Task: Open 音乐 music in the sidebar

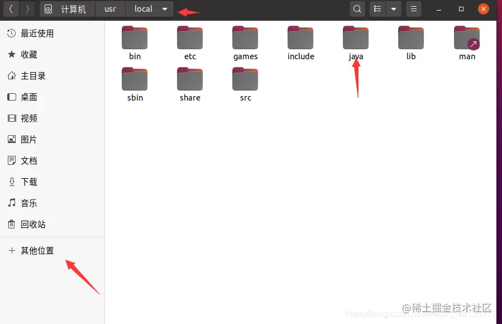Action: pos(52,203)
